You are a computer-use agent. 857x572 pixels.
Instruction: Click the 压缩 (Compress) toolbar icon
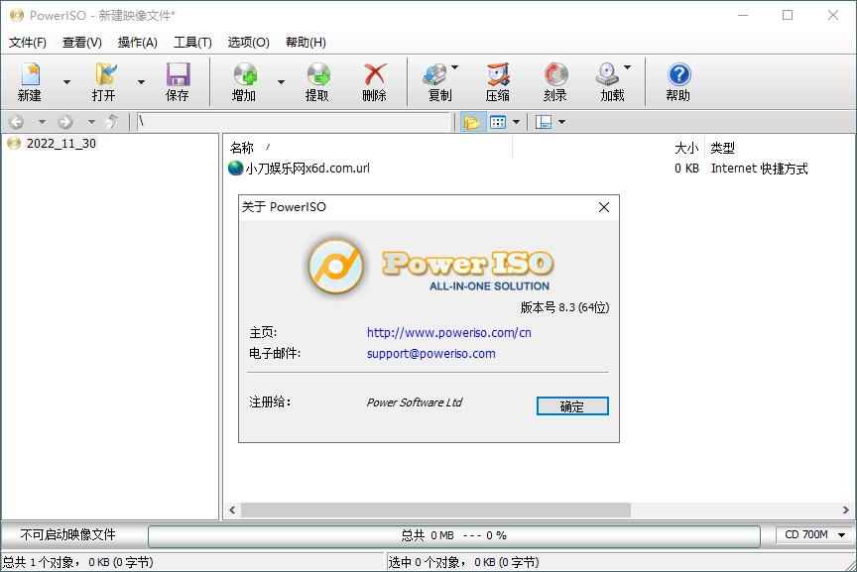pyautogui.click(x=496, y=77)
